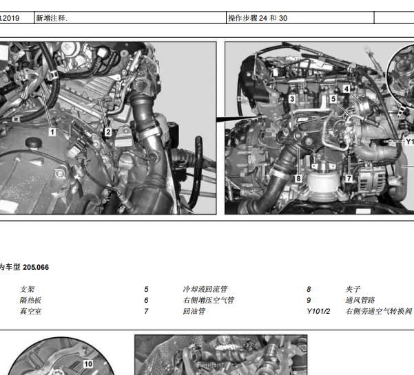Viewport: 414px width, 375px height.
Task: Select the left engine bay photo
Action: (x=108, y=128)
